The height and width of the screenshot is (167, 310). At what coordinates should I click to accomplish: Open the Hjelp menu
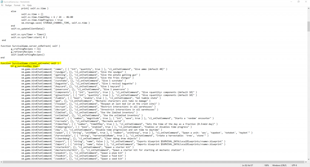point(29,5)
